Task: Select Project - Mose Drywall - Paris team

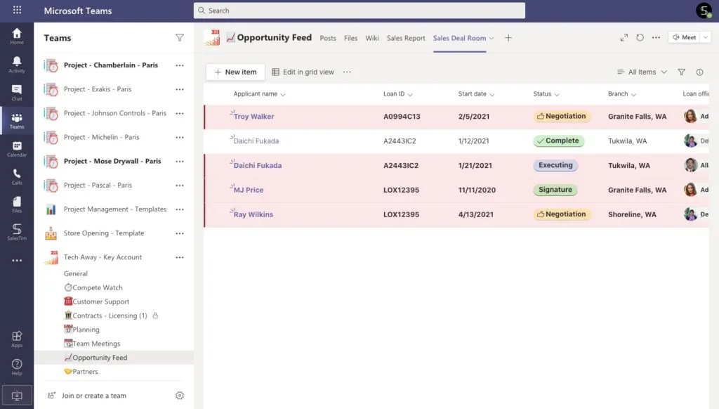Action: [112, 161]
